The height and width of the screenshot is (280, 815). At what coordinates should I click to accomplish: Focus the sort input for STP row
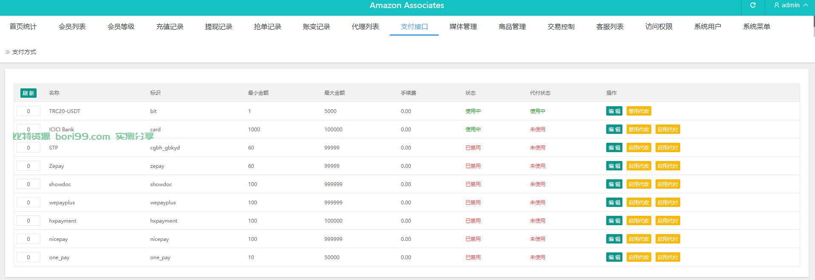pos(28,147)
